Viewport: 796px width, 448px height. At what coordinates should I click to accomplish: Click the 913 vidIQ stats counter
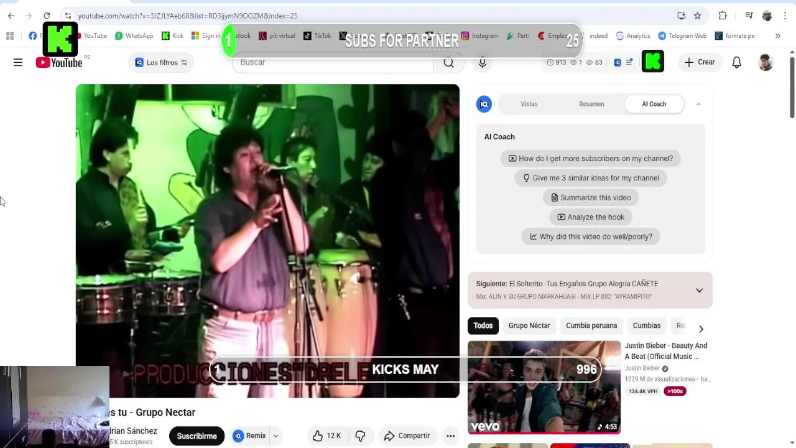556,62
